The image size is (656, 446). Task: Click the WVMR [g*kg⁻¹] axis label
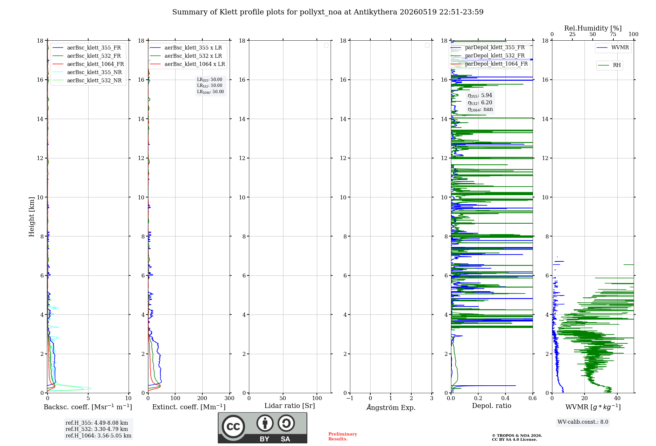[x=593, y=407]
